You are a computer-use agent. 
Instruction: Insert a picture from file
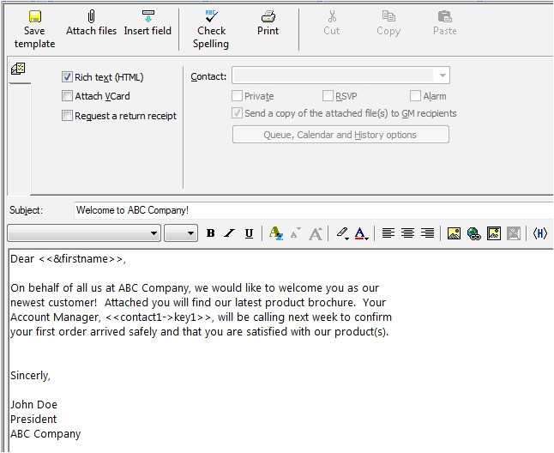coord(454,233)
